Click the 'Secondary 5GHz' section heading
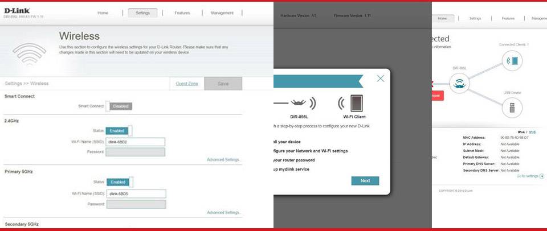Screen dimensions: 547x231 [22, 224]
